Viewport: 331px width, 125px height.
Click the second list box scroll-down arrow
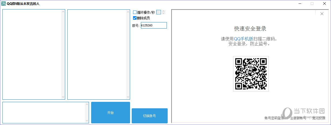click(128, 97)
